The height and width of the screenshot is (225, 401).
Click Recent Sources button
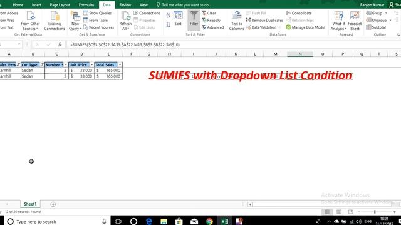click(x=99, y=27)
